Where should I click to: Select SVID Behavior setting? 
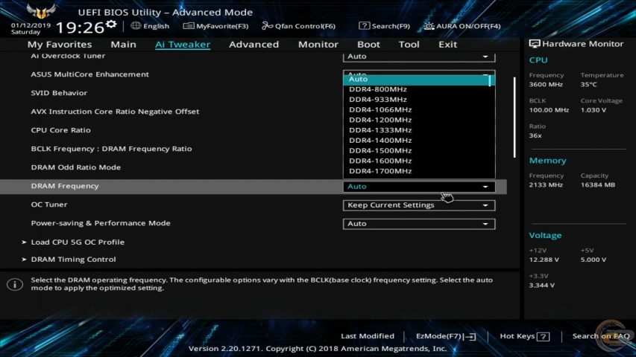pyautogui.click(x=59, y=93)
